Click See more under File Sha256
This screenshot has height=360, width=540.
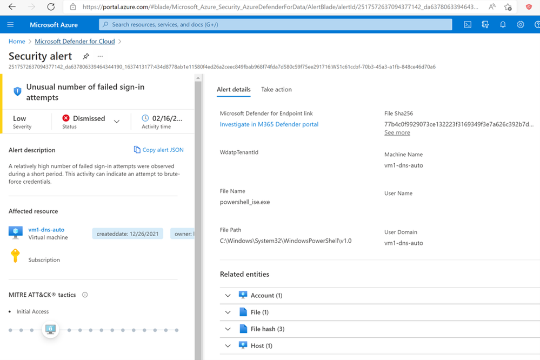397,132
